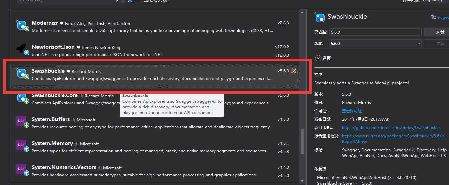The width and height of the screenshot is (449, 185).
Task: Click Swashbuckle.Core row version v5.6.0
Action: [283, 95]
